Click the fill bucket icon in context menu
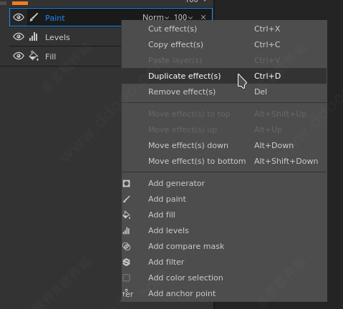This screenshot has height=309, width=343. click(x=127, y=215)
